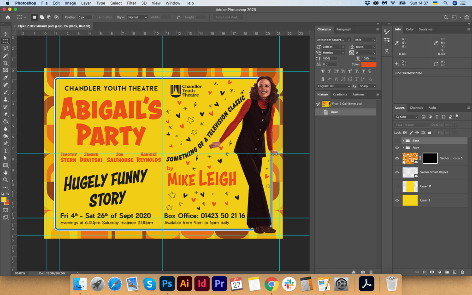The image size is (472, 295).
Task: Choose the Magic Wand tool
Action: pos(6,55)
